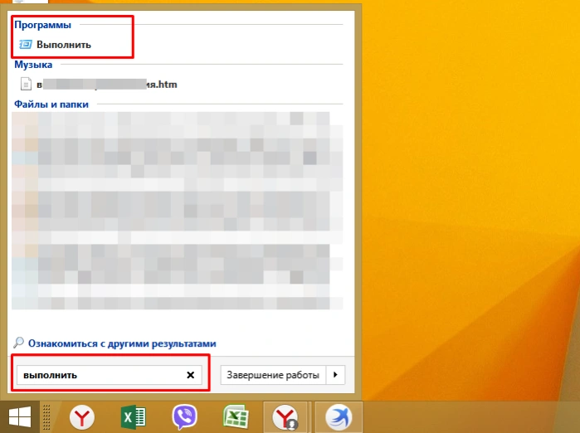Click the Выполнить run icon
The image size is (580, 433).
click(26, 44)
